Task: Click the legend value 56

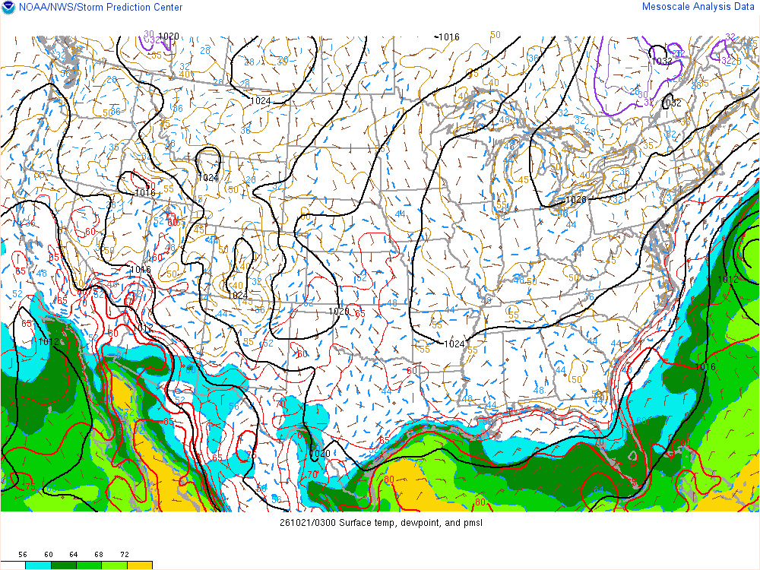Action: [23, 555]
